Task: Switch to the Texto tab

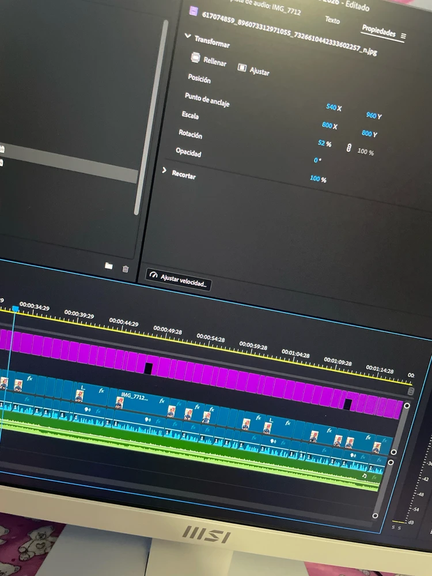Action: (332, 20)
